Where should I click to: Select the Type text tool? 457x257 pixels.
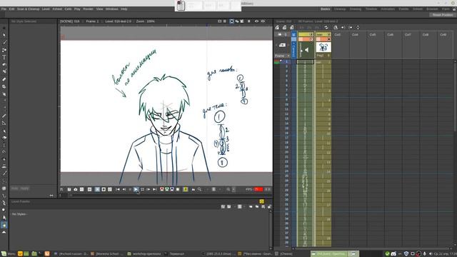pos(4,57)
